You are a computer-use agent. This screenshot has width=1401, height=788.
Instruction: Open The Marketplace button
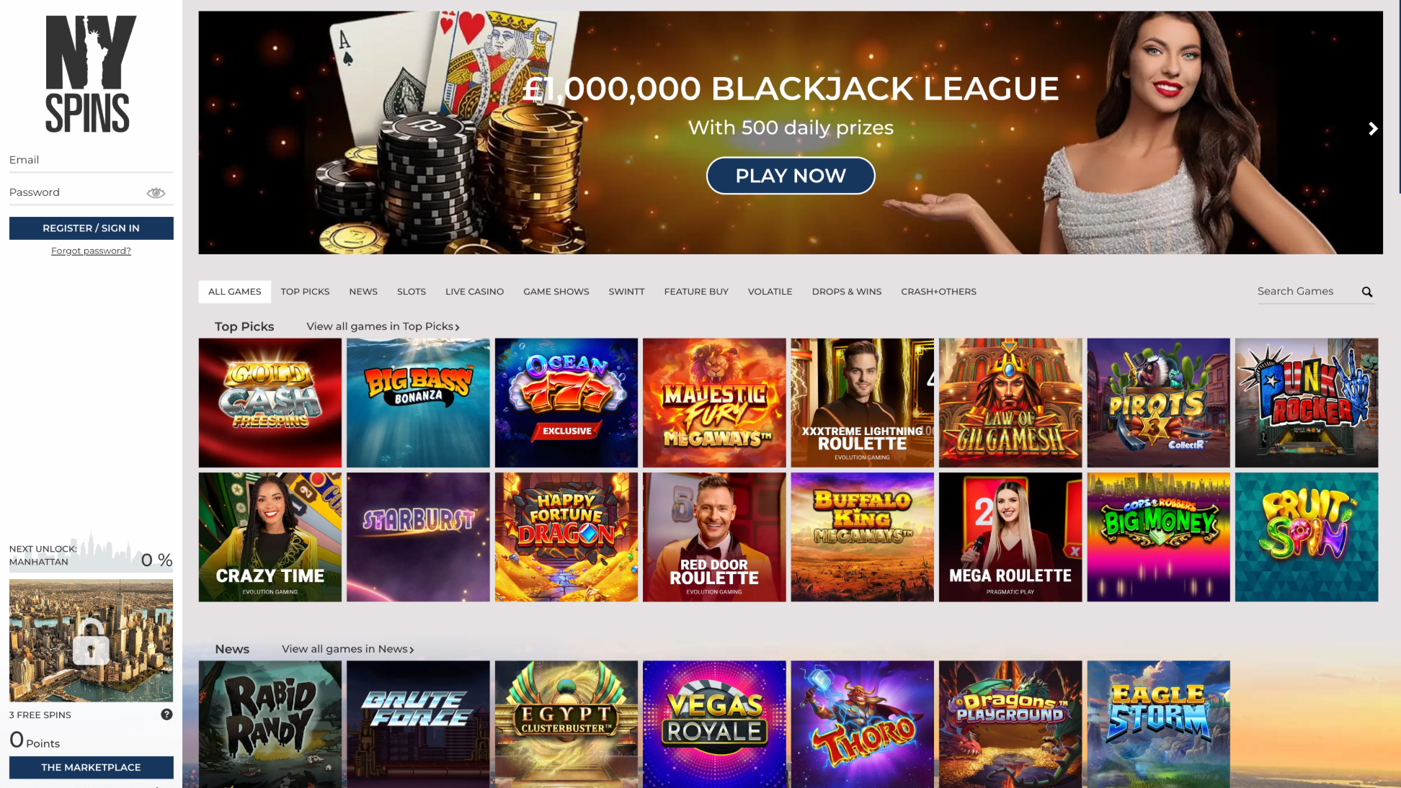[91, 767]
